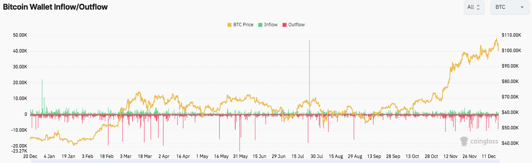Image resolution: width=532 pixels, height=163 pixels.
Task: Click the green inflow spike near 20 Dec
Action: point(42,97)
